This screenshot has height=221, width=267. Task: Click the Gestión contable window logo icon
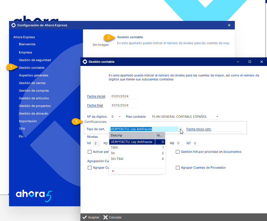click(85, 62)
